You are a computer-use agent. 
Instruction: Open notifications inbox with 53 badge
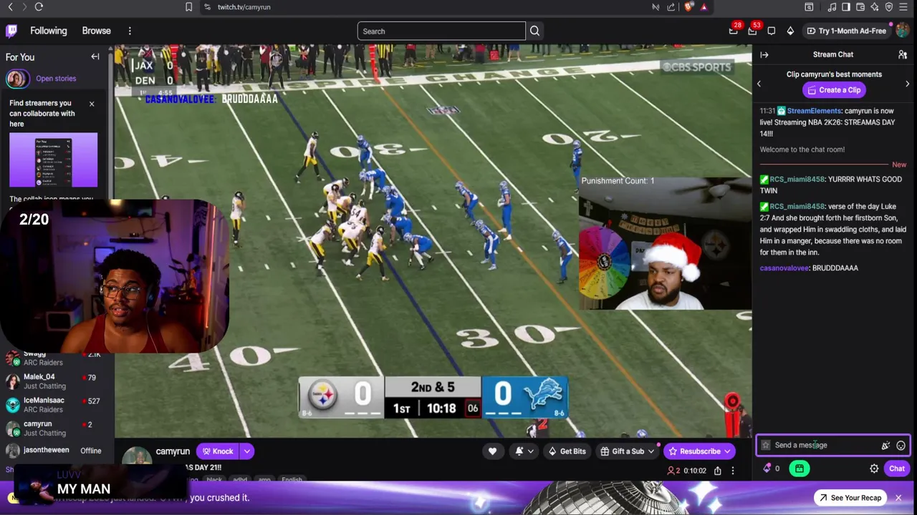coord(752,31)
